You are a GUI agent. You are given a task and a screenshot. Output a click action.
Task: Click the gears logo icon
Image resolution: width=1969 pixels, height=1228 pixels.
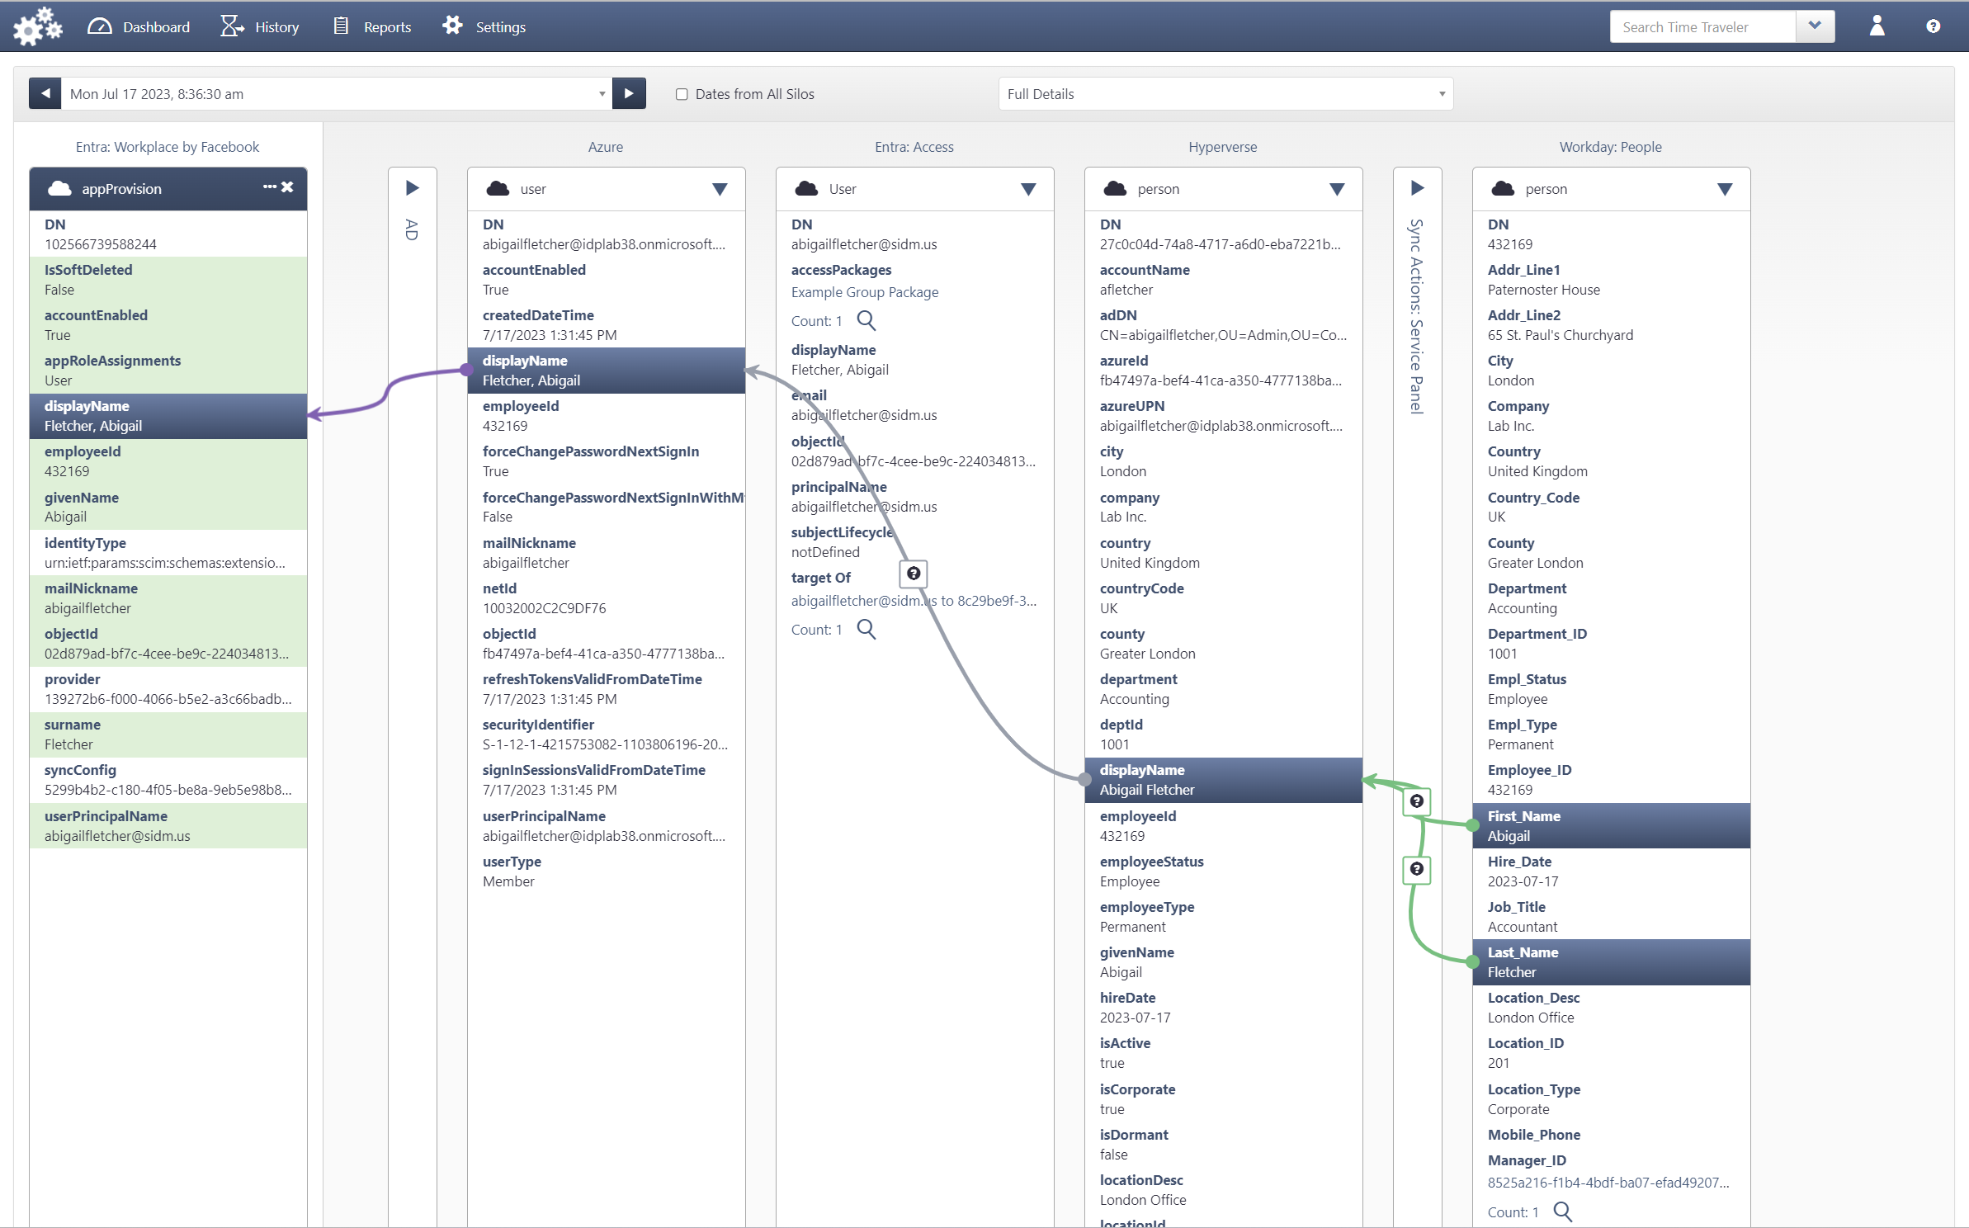click(37, 26)
